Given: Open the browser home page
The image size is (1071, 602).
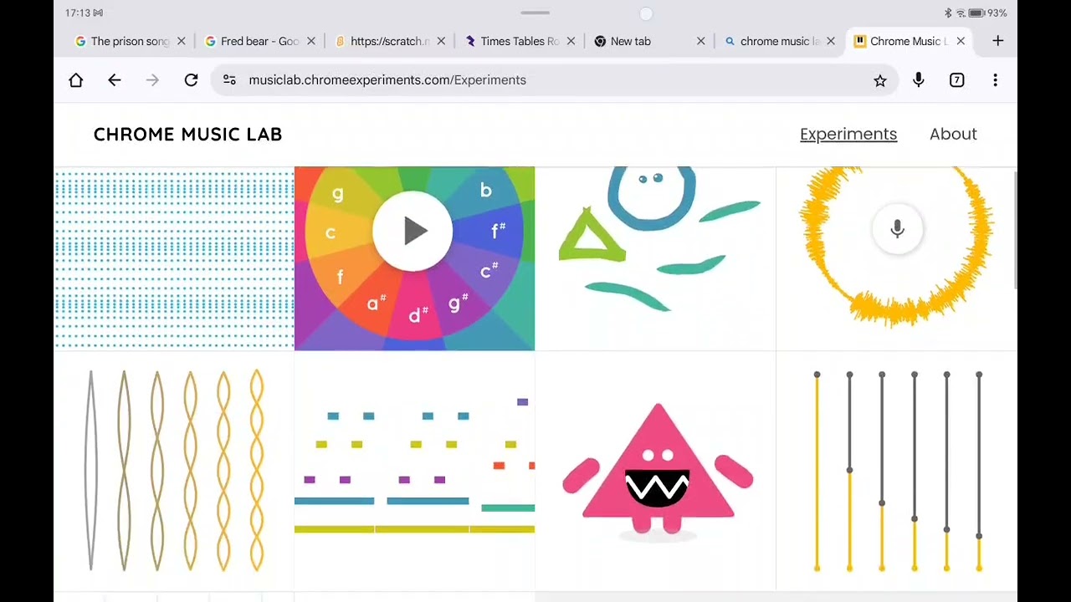Looking at the screenshot, I should pos(76,80).
